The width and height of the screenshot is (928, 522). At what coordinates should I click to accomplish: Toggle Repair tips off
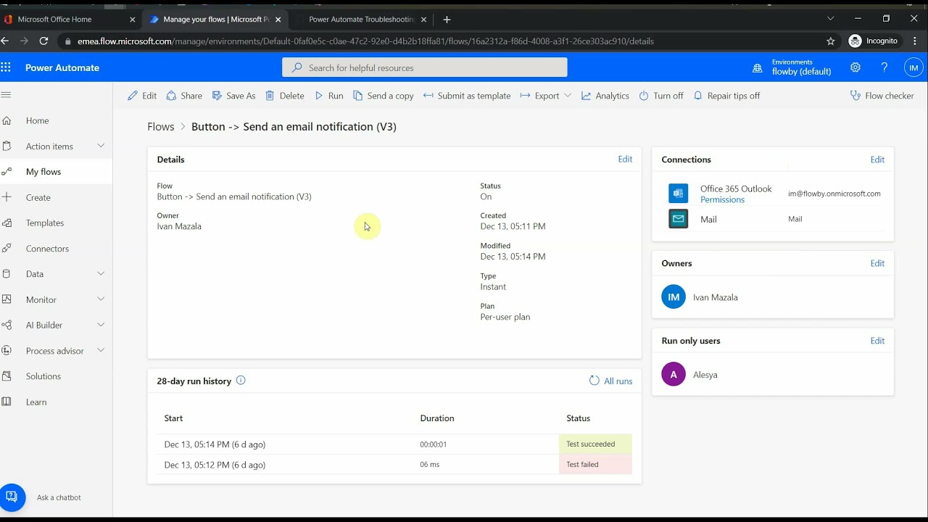tap(726, 96)
